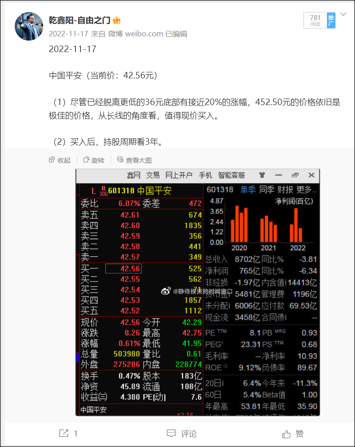This screenshot has height=447, width=355.
Task: Open the 手机 menu
Action: [206, 175]
